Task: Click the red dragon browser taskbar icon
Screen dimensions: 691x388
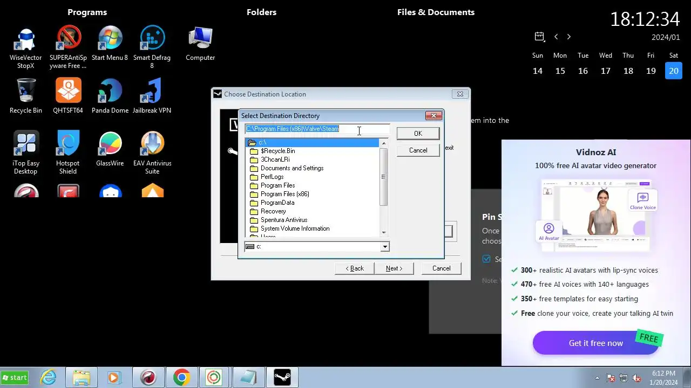Action: [148, 378]
